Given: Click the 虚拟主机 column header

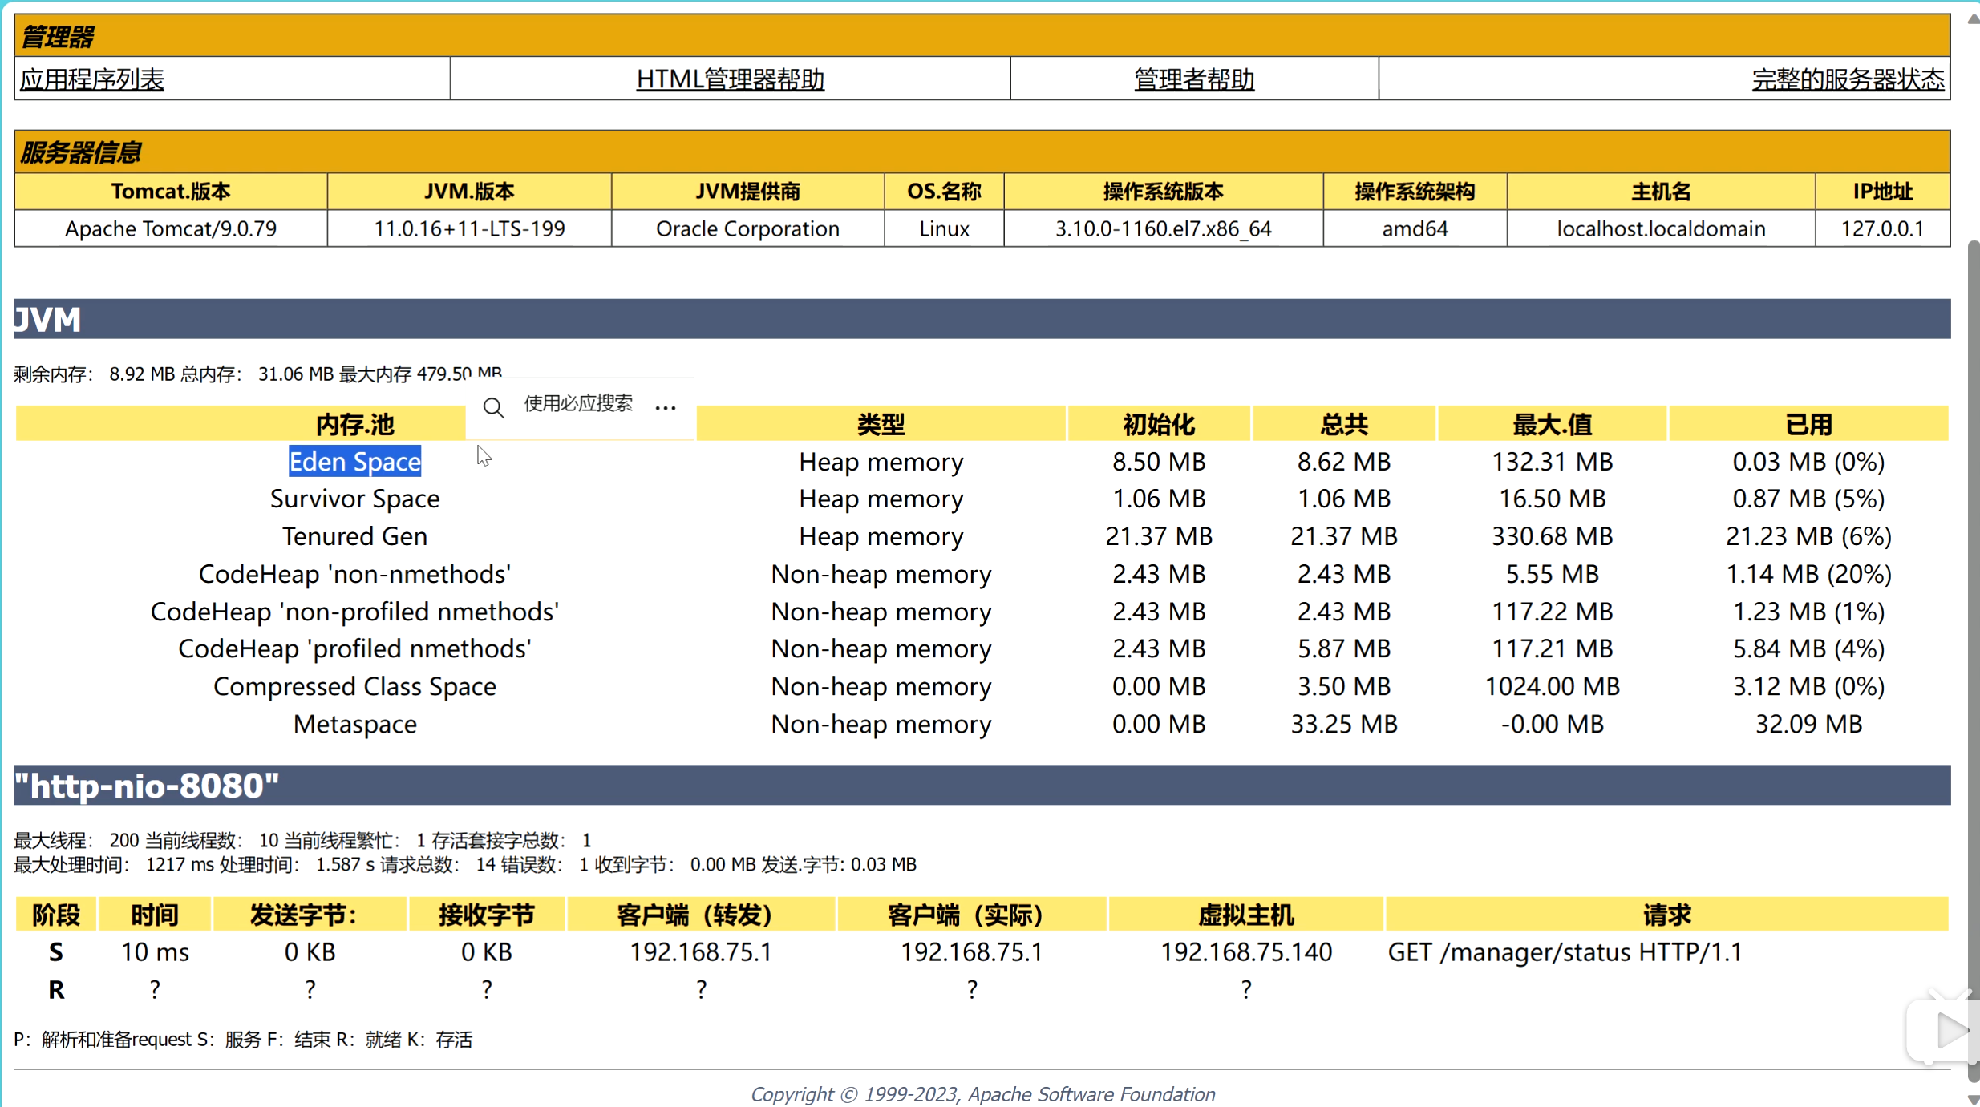Looking at the screenshot, I should coord(1246,915).
